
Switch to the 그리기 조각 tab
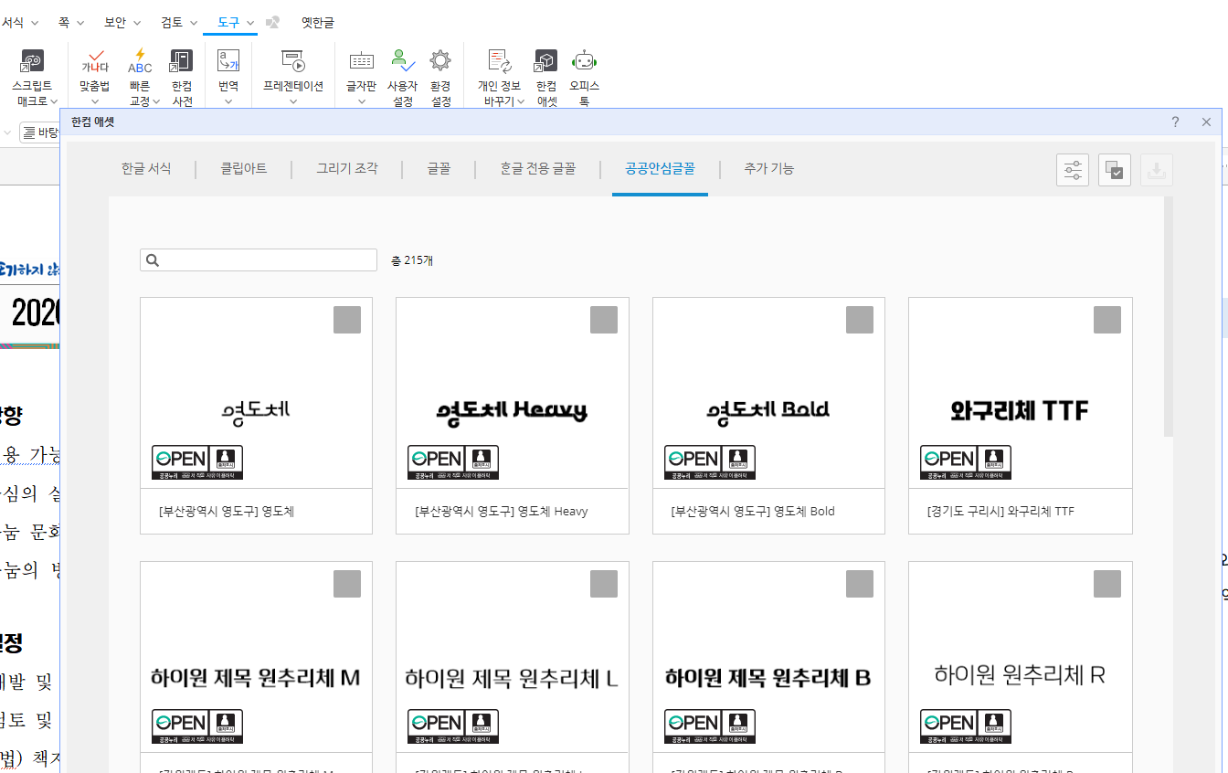point(347,169)
